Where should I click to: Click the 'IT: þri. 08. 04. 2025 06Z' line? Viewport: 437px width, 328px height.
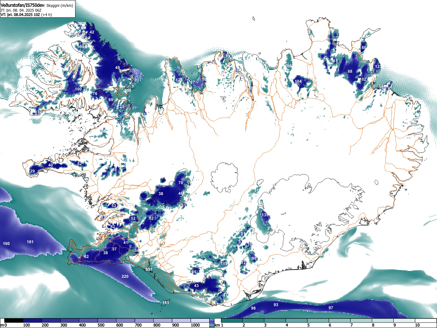pos(21,10)
